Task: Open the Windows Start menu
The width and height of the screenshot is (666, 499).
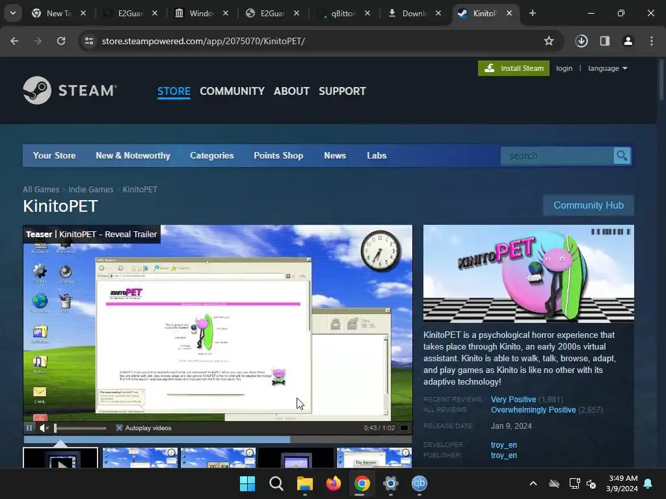Action: pos(247,483)
